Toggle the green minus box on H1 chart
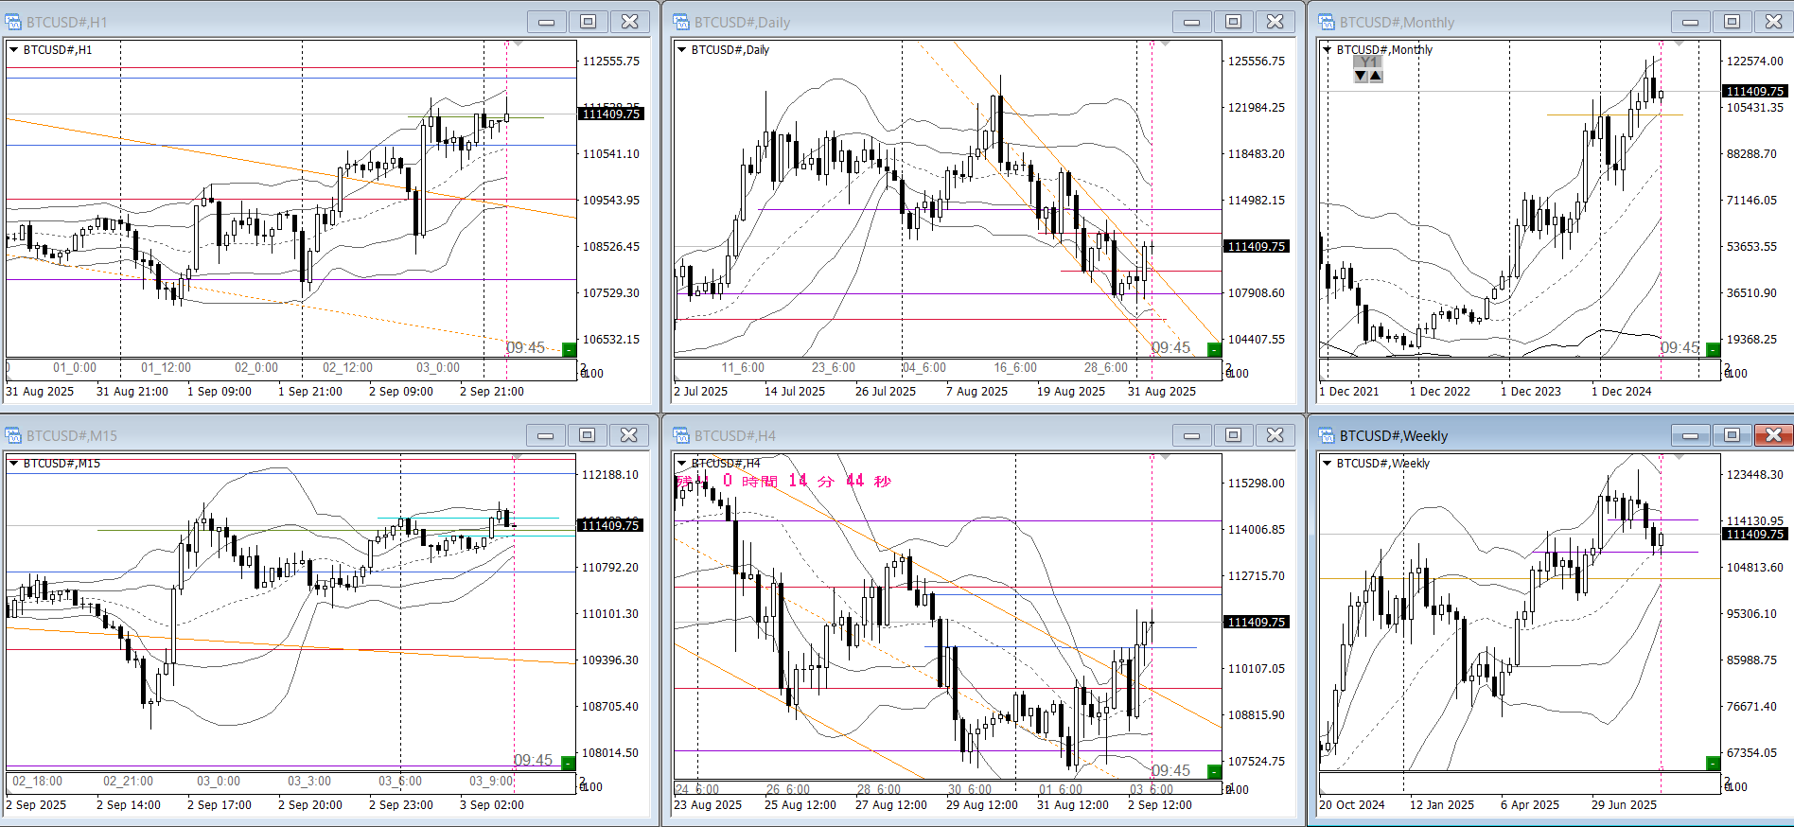 coord(569,350)
